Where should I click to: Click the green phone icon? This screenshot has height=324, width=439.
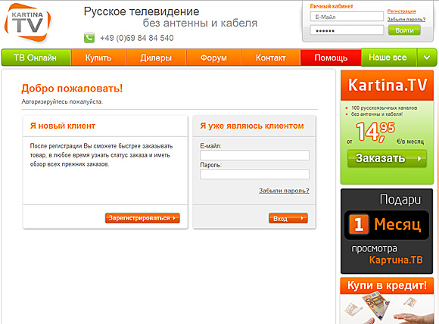point(89,38)
